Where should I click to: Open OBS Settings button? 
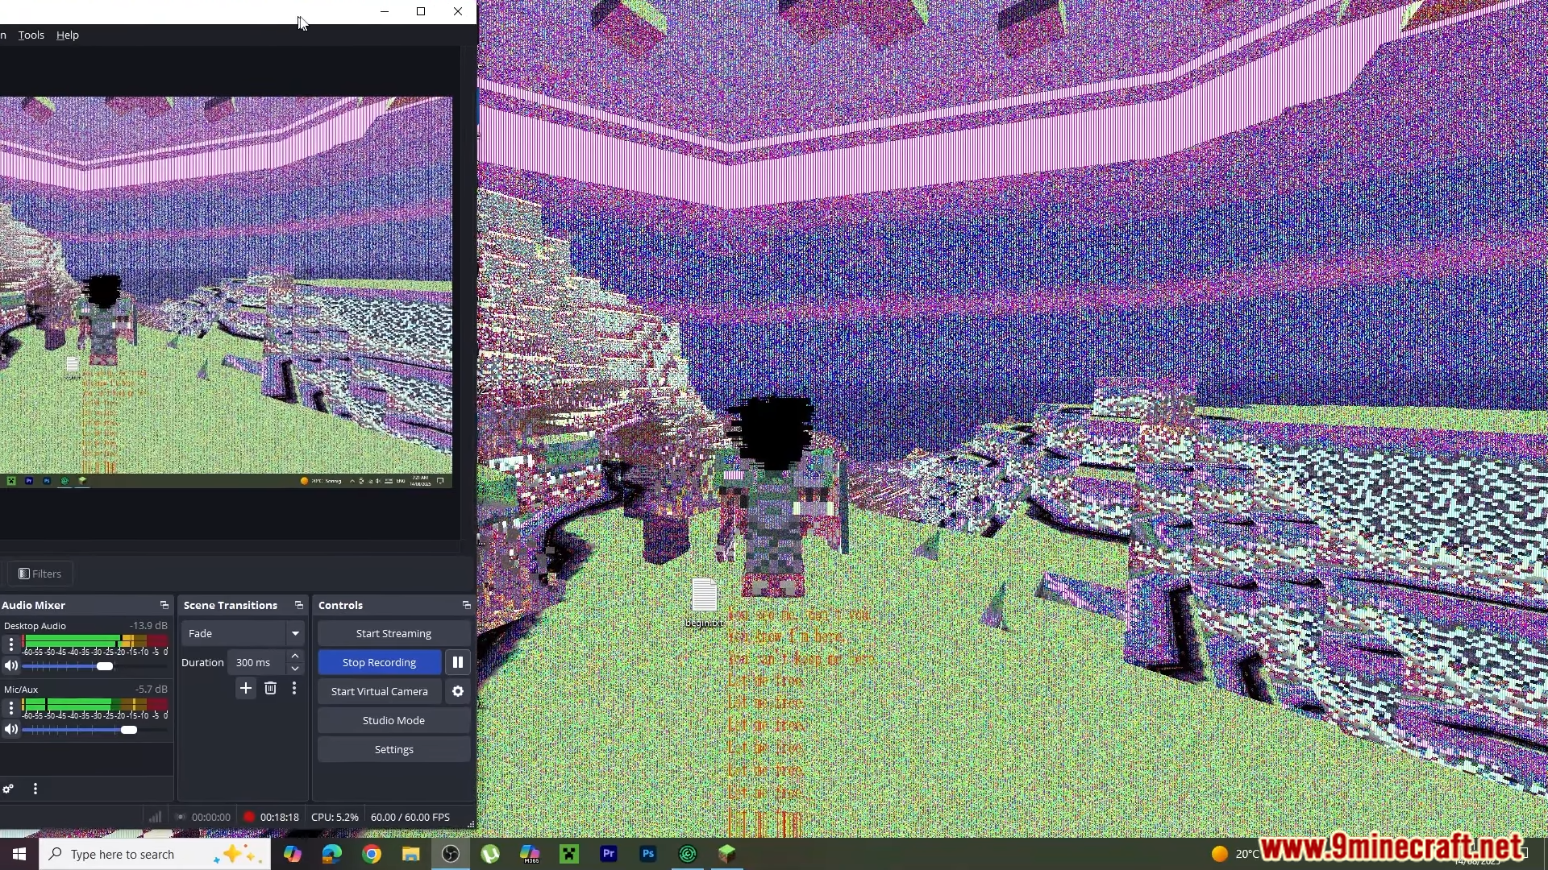pos(393,749)
